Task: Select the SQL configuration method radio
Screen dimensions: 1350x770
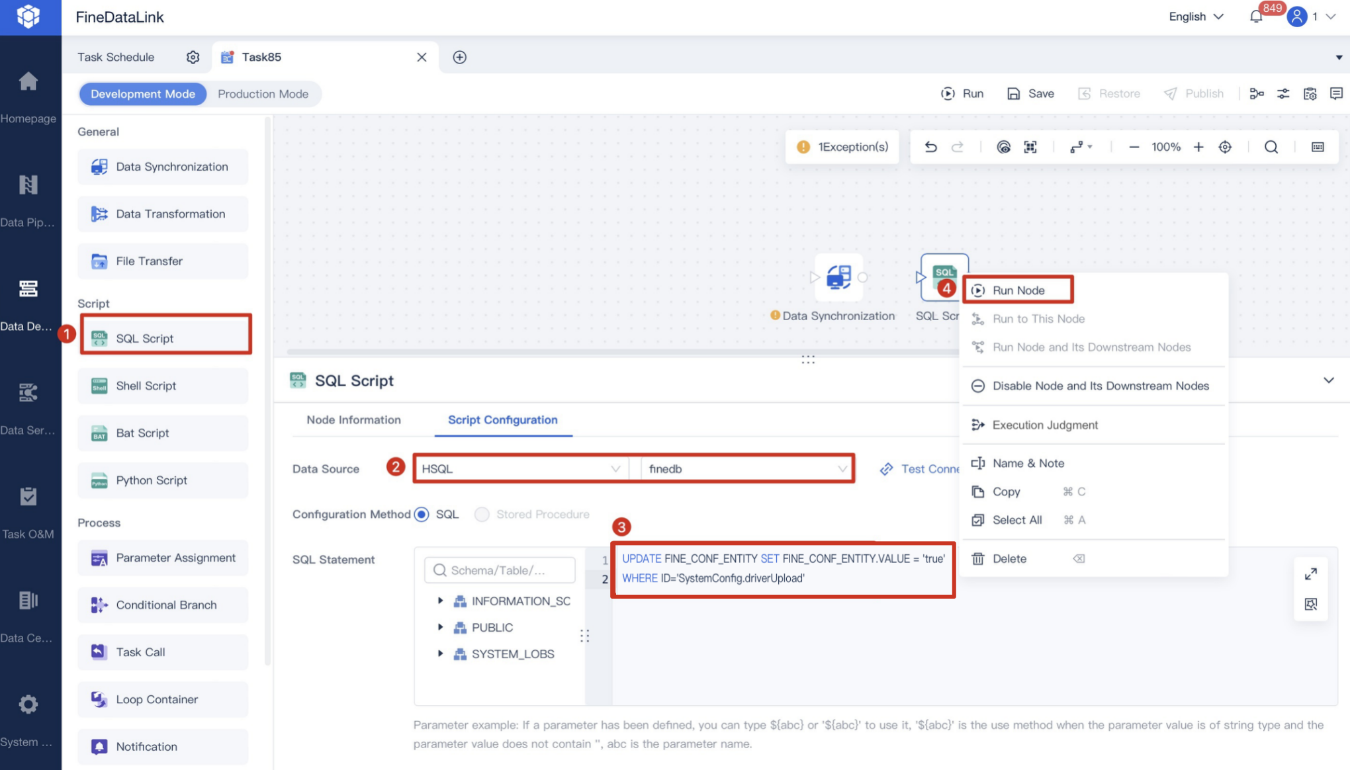Action: click(422, 514)
